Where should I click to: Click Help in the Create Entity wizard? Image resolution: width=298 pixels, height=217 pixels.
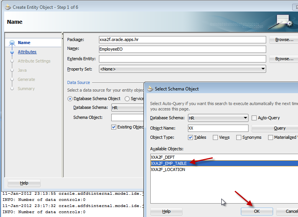click(x=24, y=183)
